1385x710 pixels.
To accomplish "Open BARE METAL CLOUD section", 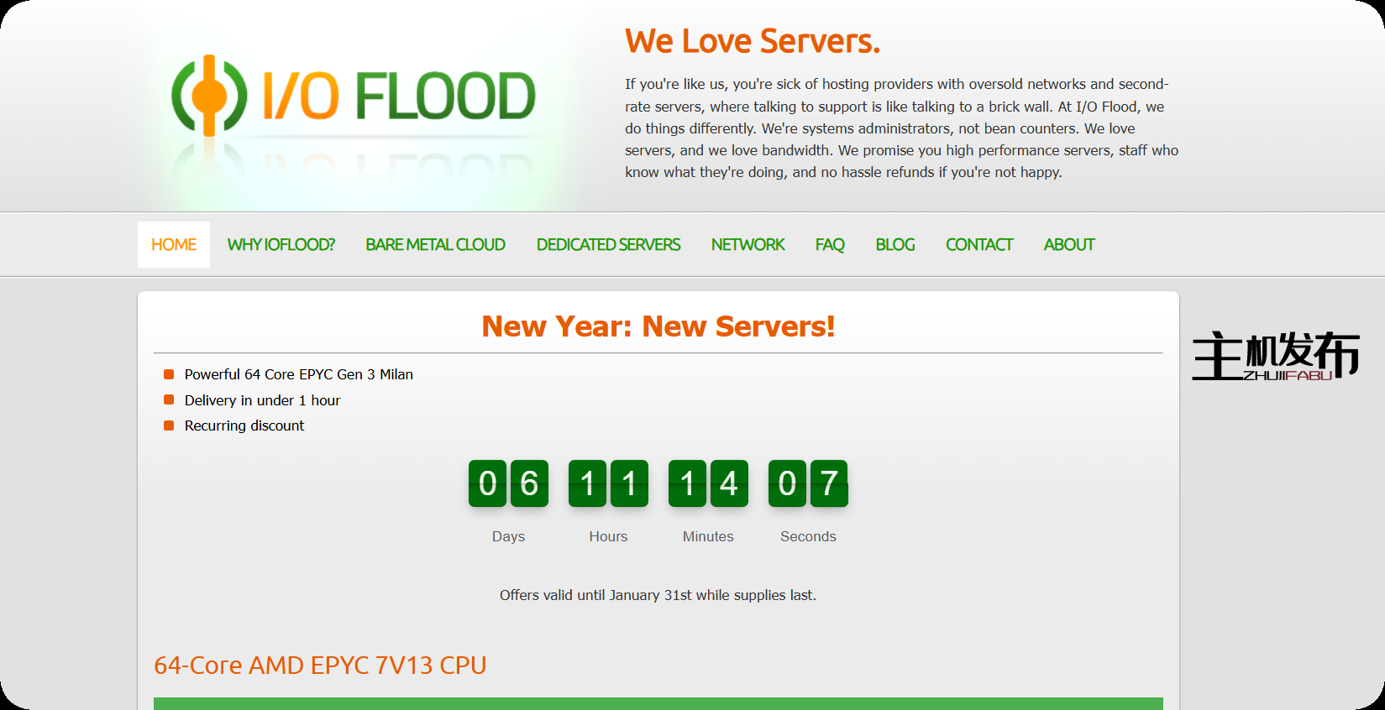I will tap(435, 244).
